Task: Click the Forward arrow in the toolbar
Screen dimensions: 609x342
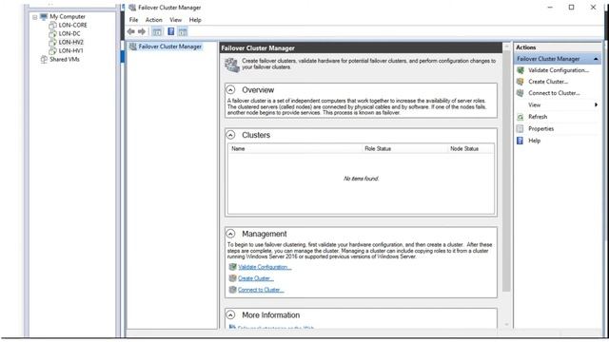Action: [x=142, y=31]
